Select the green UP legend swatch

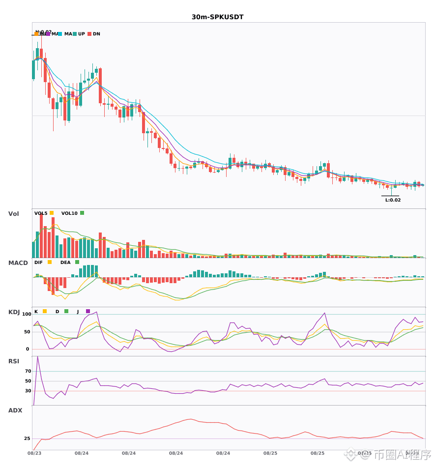click(x=75, y=34)
